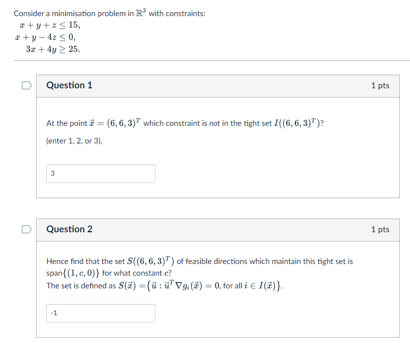Screen dimensions: 410x343
Task: Select the Question 2 title text
Action: point(69,229)
